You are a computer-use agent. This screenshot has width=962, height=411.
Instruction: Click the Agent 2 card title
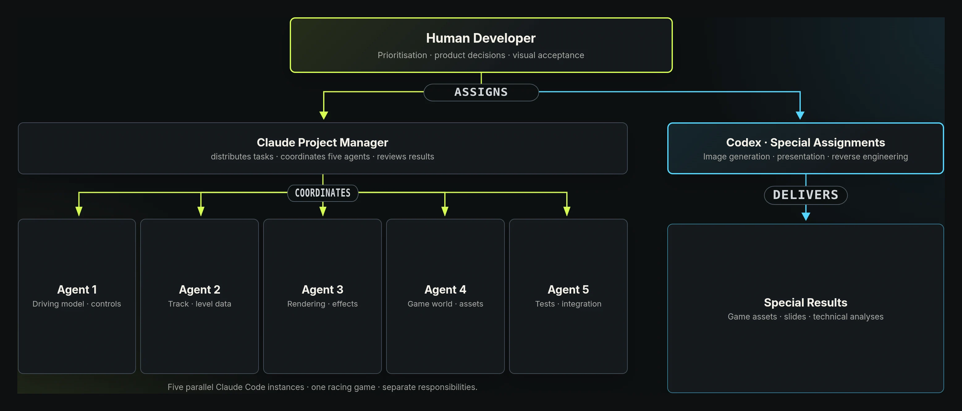click(200, 290)
